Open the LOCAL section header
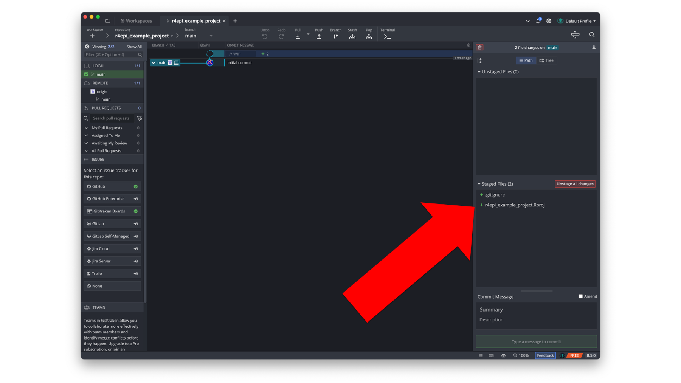 tap(112, 66)
